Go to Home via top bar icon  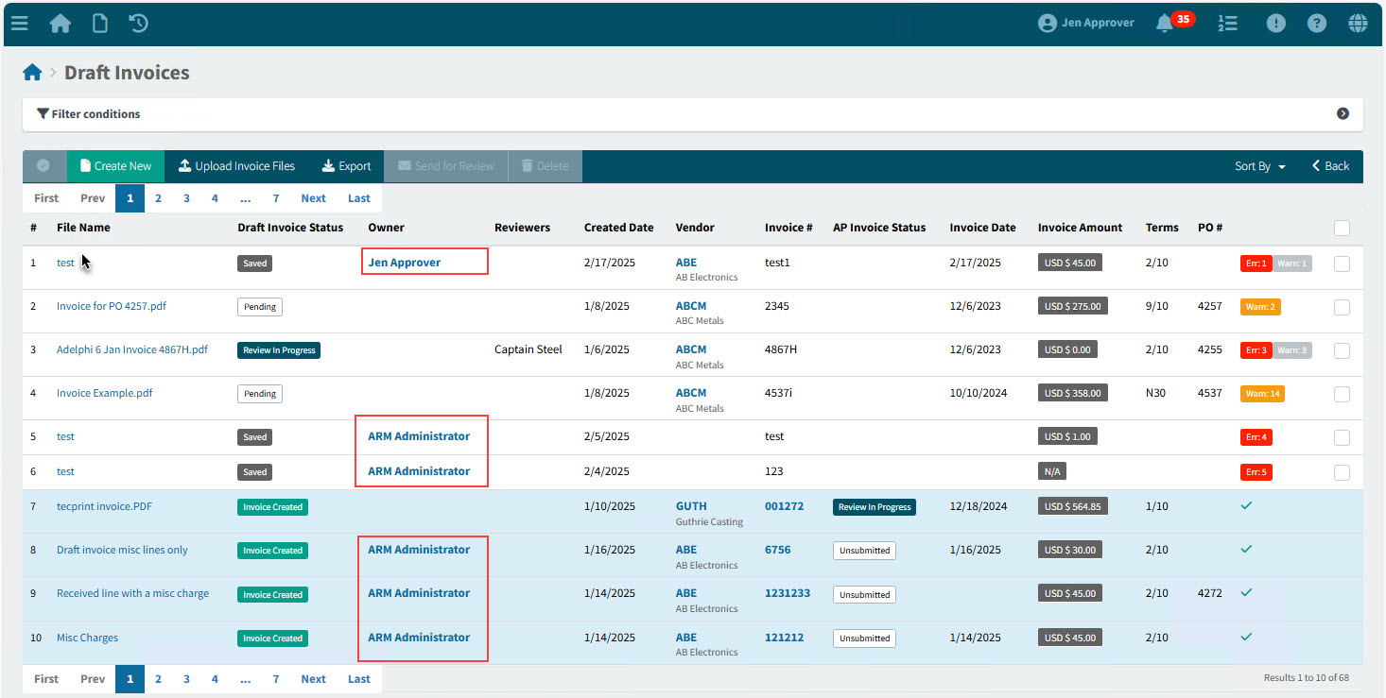[61, 24]
